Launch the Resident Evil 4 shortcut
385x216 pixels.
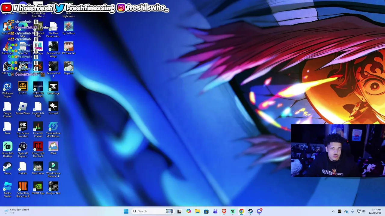[x=53, y=70]
